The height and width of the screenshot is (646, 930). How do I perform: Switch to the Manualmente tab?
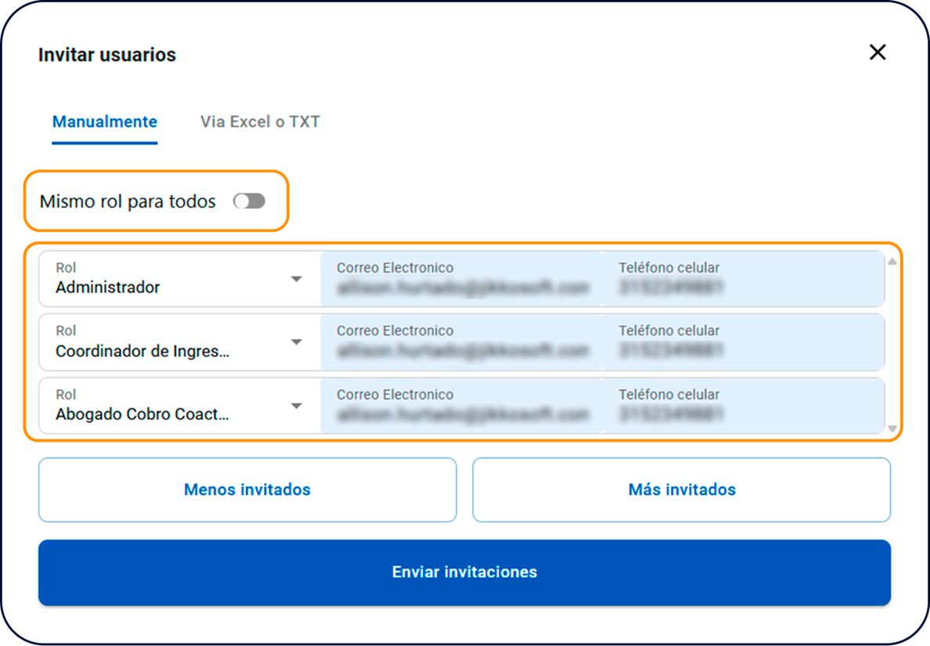point(105,122)
